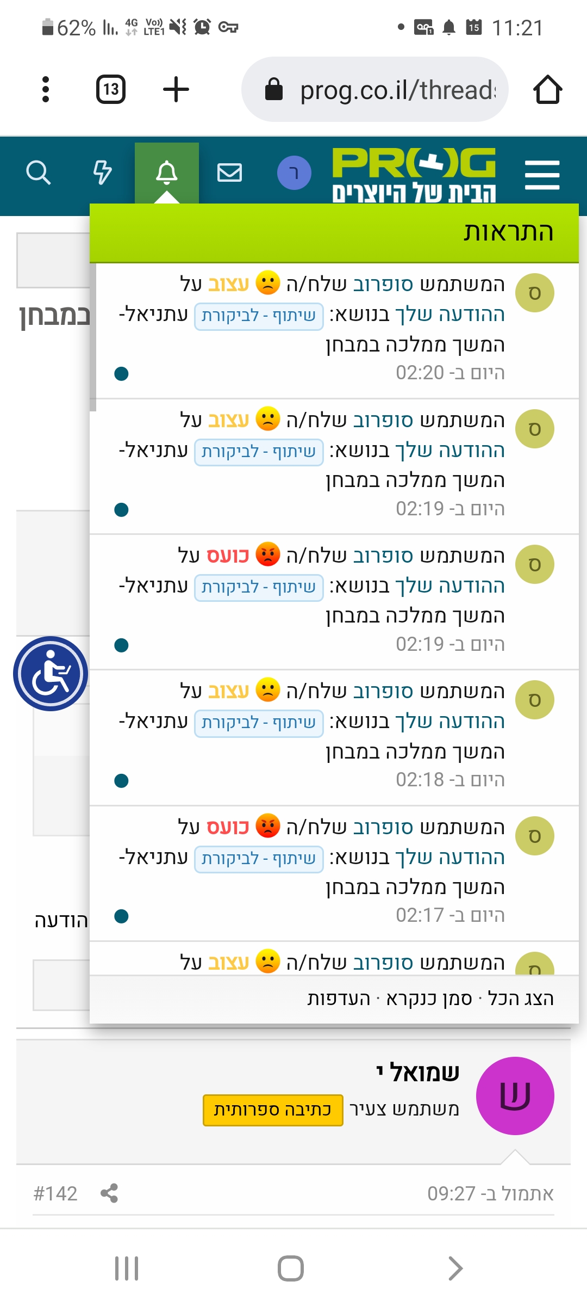Image resolution: width=587 pixels, height=1306 pixels.
Task: Click the share icon on post #142
Action: point(109,1193)
